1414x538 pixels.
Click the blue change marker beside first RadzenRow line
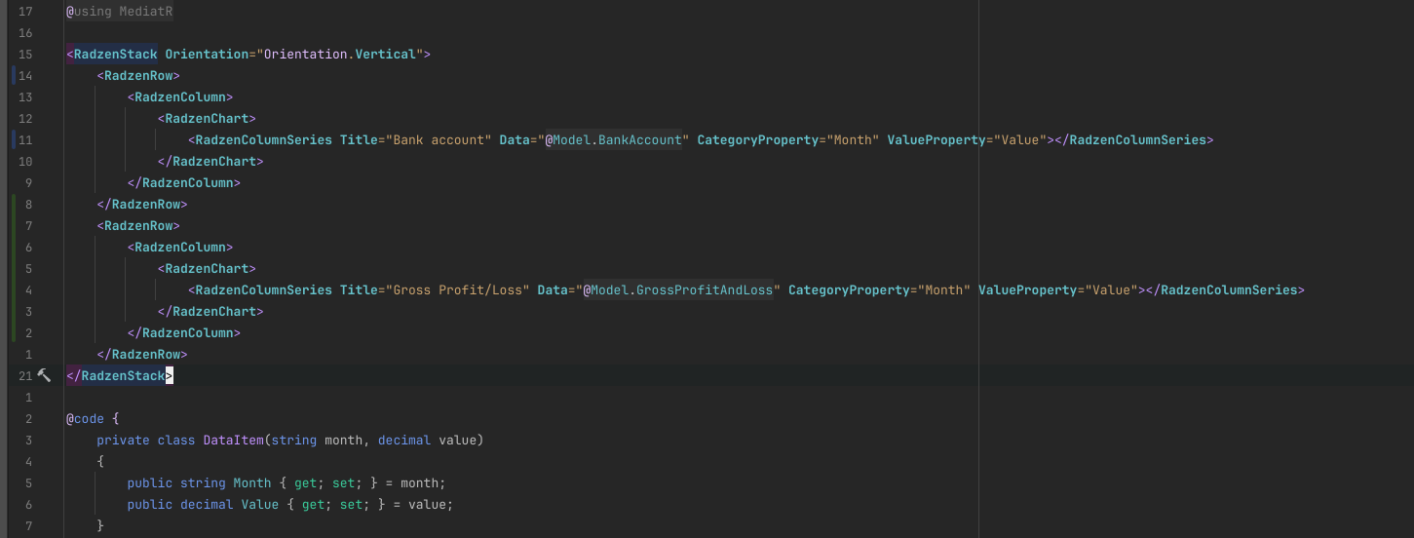coord(12,75)
